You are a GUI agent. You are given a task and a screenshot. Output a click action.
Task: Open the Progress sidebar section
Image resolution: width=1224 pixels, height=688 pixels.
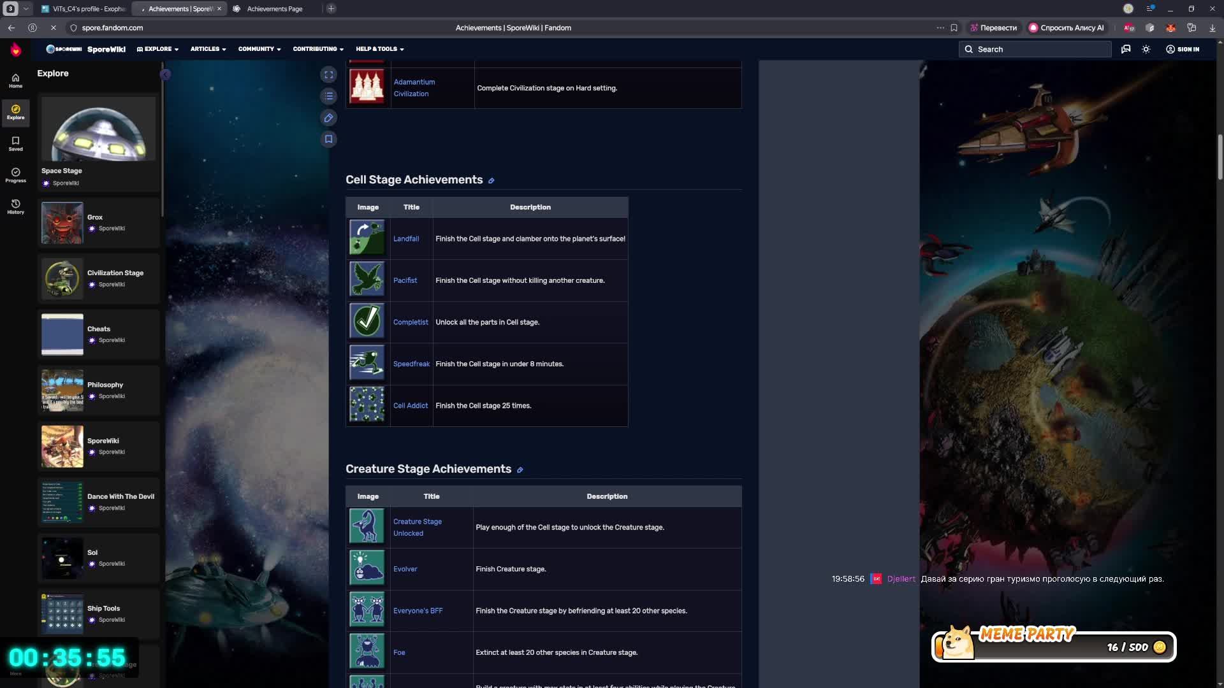pyautogui.click(x=15, y=175)
